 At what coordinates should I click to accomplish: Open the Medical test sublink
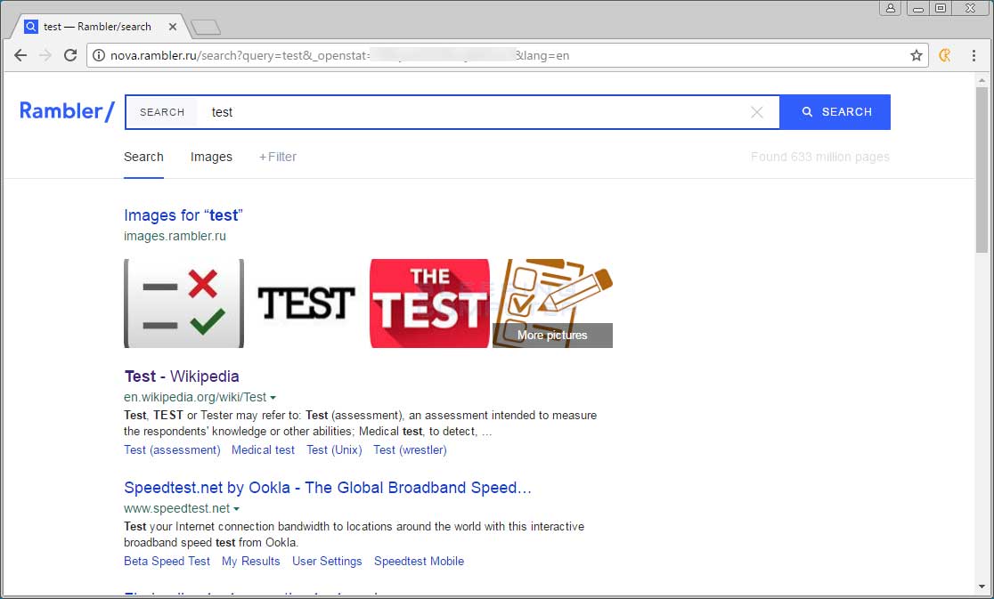click(263, 450)
